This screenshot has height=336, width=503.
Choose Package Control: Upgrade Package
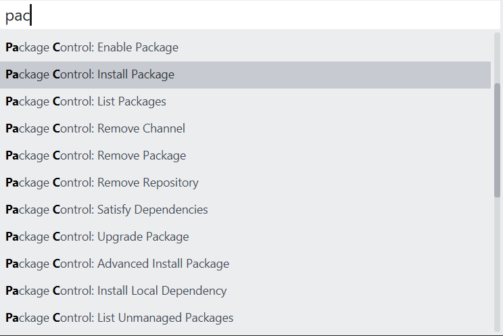97,237
